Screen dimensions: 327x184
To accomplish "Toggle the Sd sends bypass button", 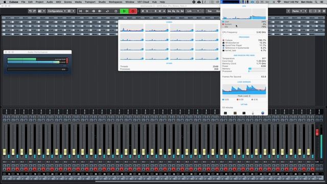I will (x=182, y=11).
